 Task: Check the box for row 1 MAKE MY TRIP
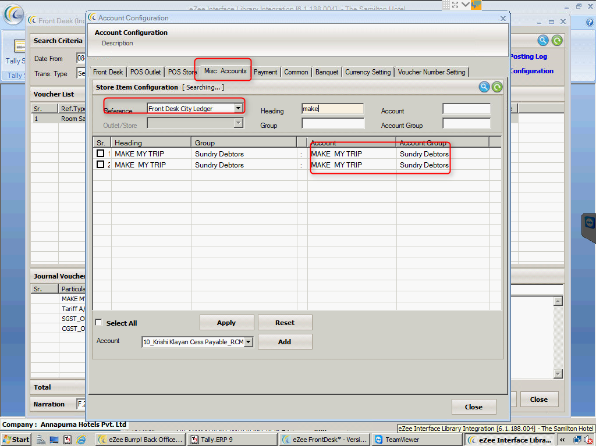[100, 153]
